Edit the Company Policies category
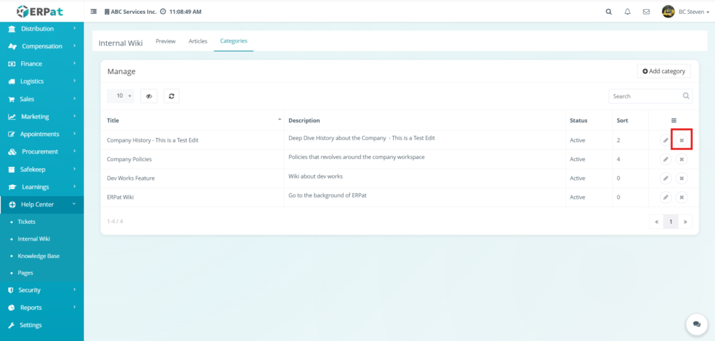 click(x=665, y=159)
